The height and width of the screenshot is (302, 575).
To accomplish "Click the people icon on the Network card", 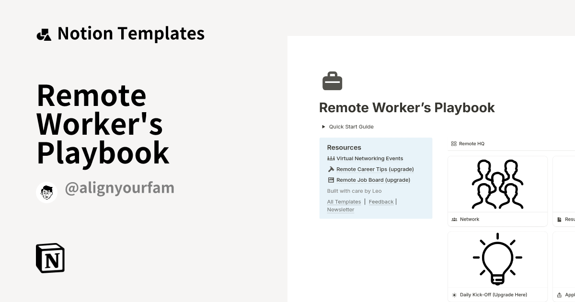I will pyautogui.click(x=454, y=219).
